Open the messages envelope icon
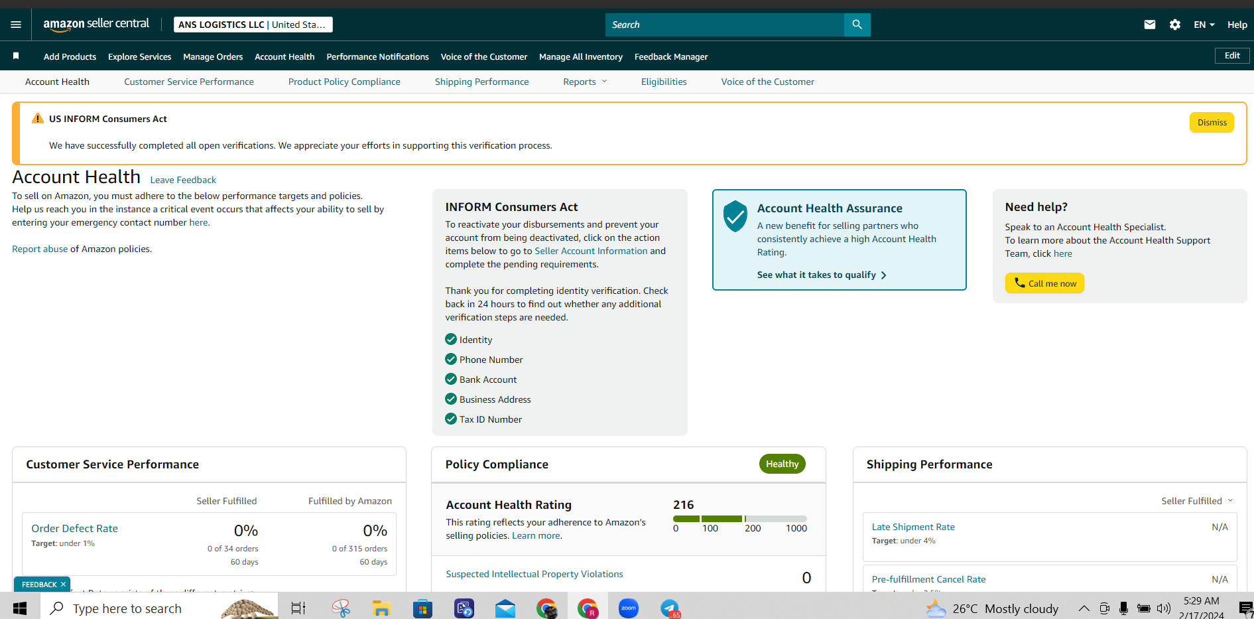This screenshot has width=1254, height=619. (1150, 25)
